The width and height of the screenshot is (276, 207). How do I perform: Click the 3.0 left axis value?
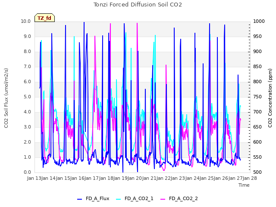tap(27, 127)
